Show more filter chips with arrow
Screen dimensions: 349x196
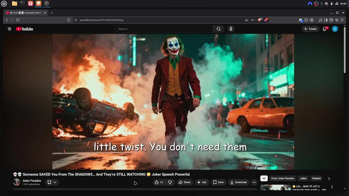coord(329,179)
